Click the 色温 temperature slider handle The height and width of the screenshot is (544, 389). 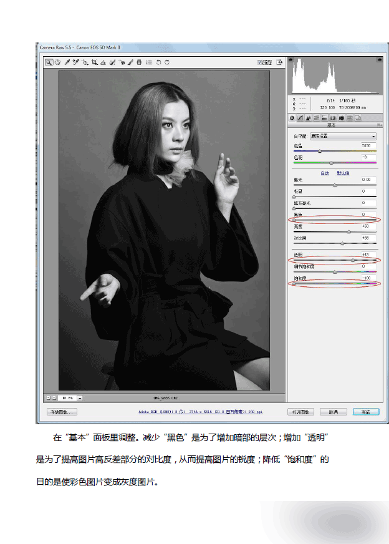320,151
